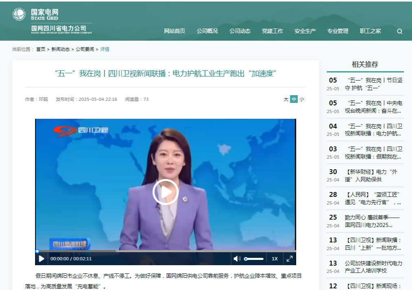Open 公司动态 navigation menu
This screenshot has width=412, height=290.
pyautogui.click(x=240, y=31)
